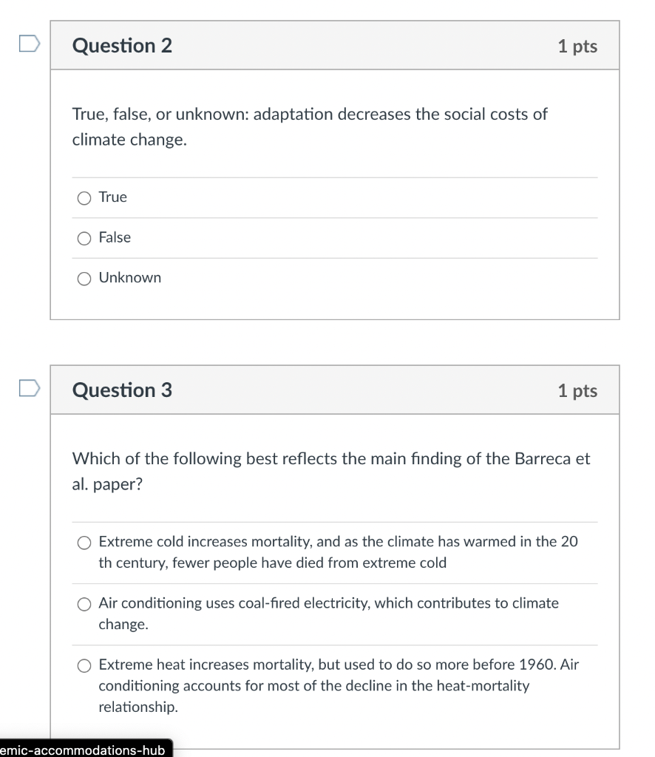Click the Unknown answer text label
The width and height of the screenshot is (655, 757).
[x=130, y=277]
